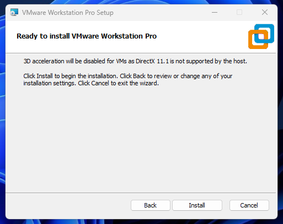
Task: Minimize the VMware Workstation Pro Setup window
Action: pos(215,12)
